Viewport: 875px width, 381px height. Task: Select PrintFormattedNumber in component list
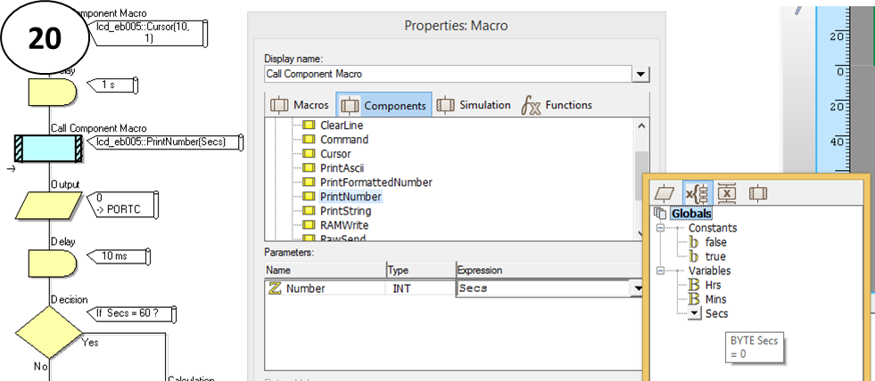pyautogui.click(x=376, y=182)
